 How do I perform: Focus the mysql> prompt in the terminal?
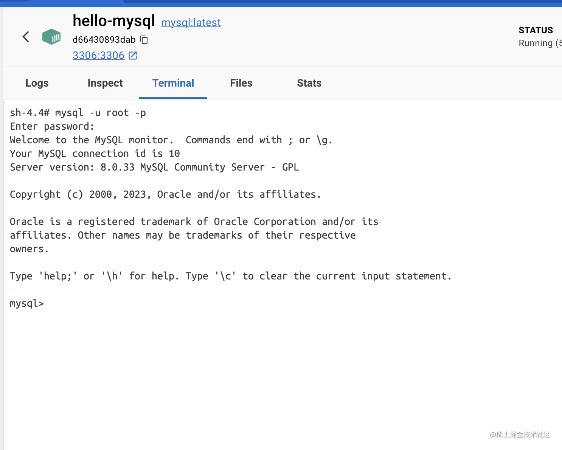coord(27,303)
